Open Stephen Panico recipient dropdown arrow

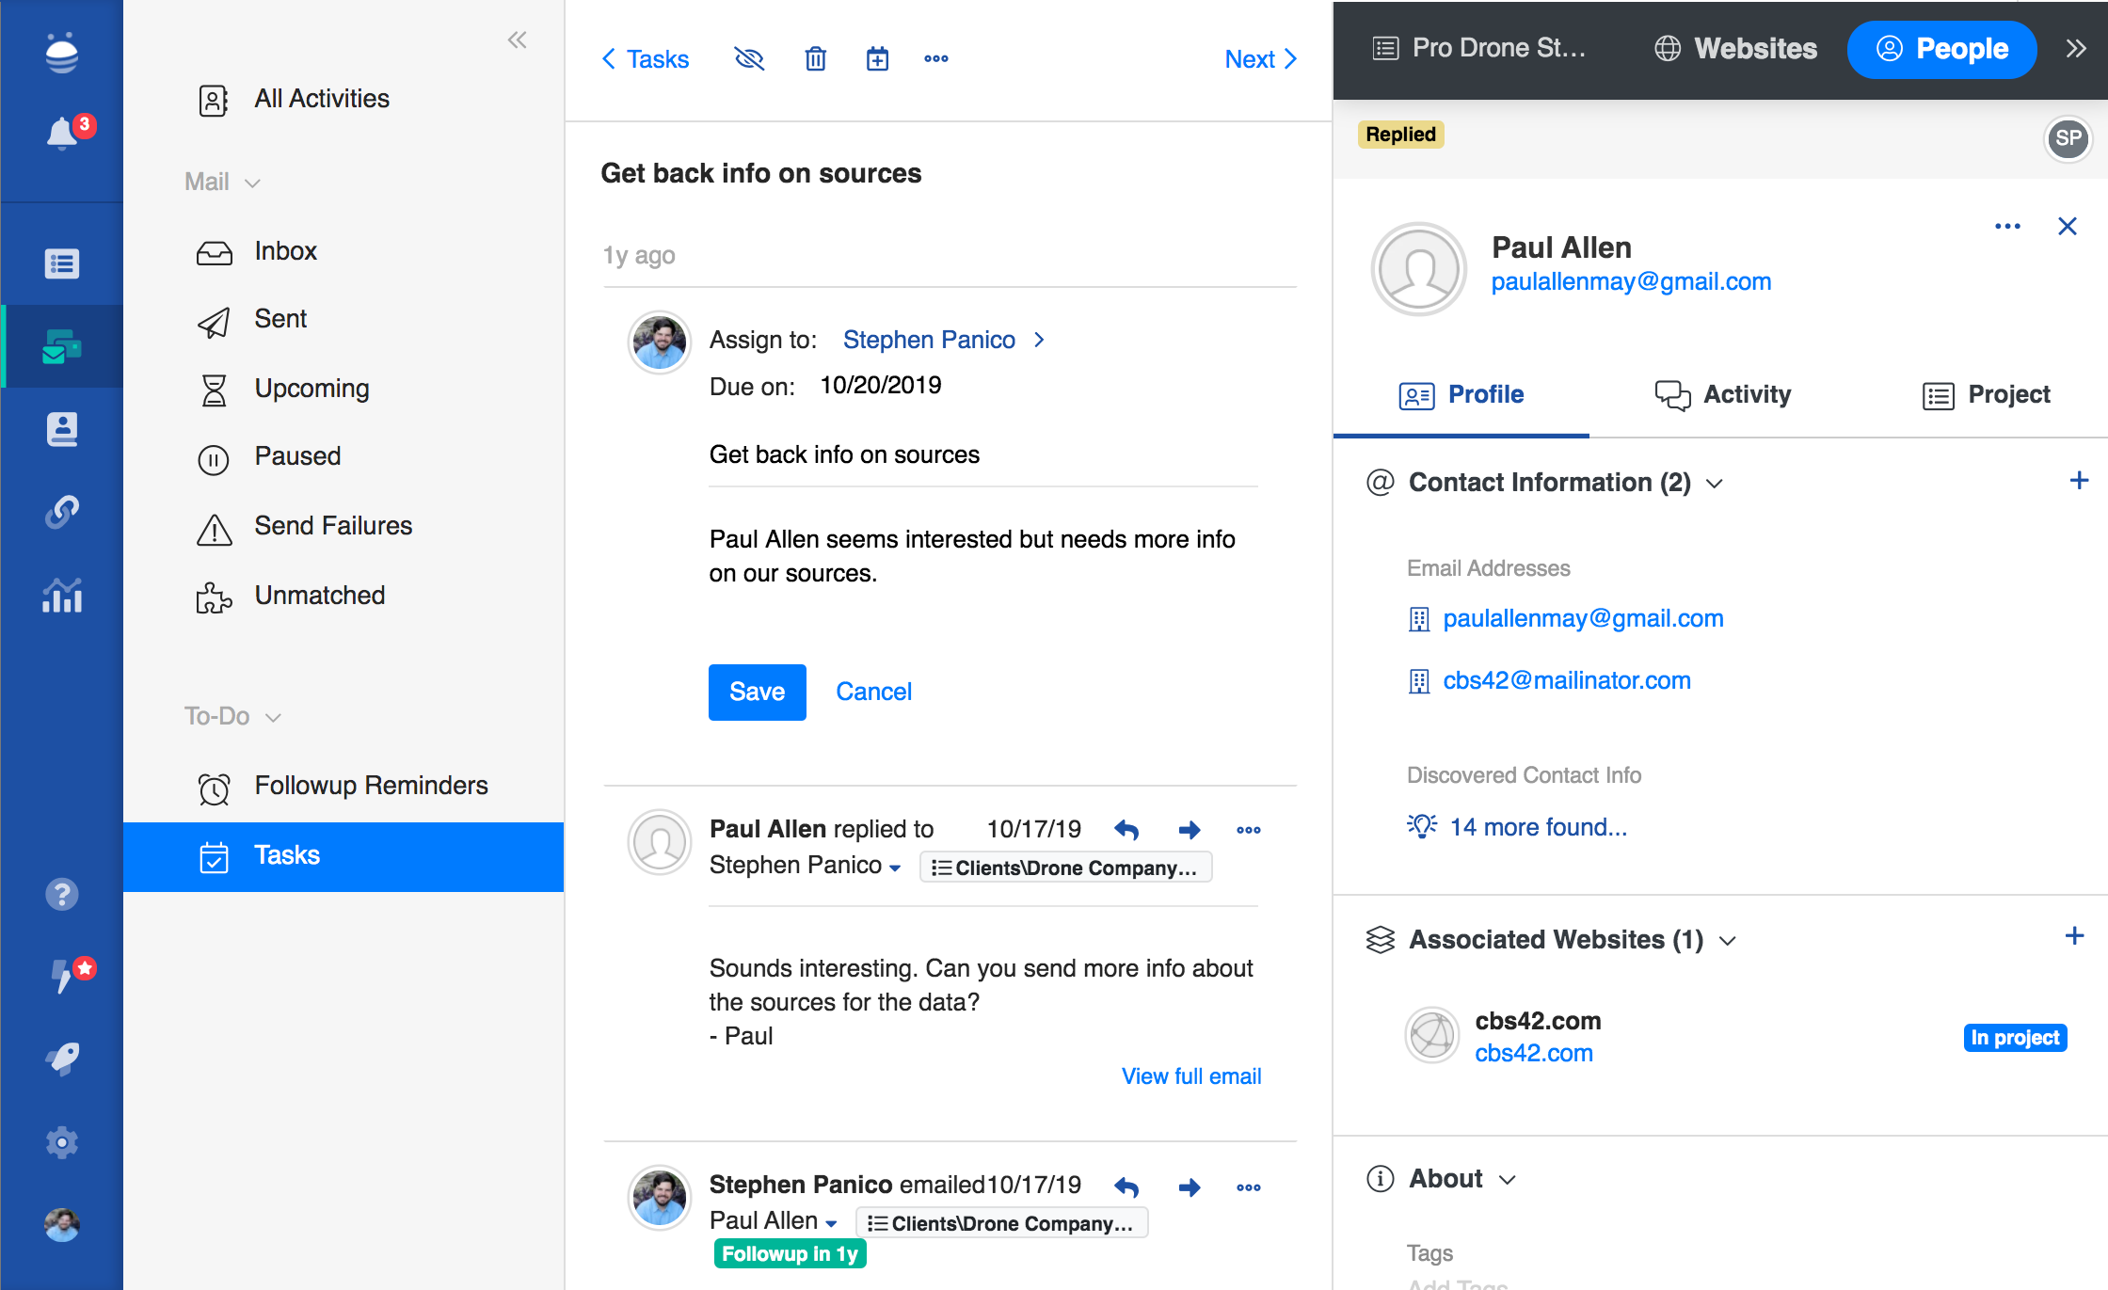click(x=895, y=868)
